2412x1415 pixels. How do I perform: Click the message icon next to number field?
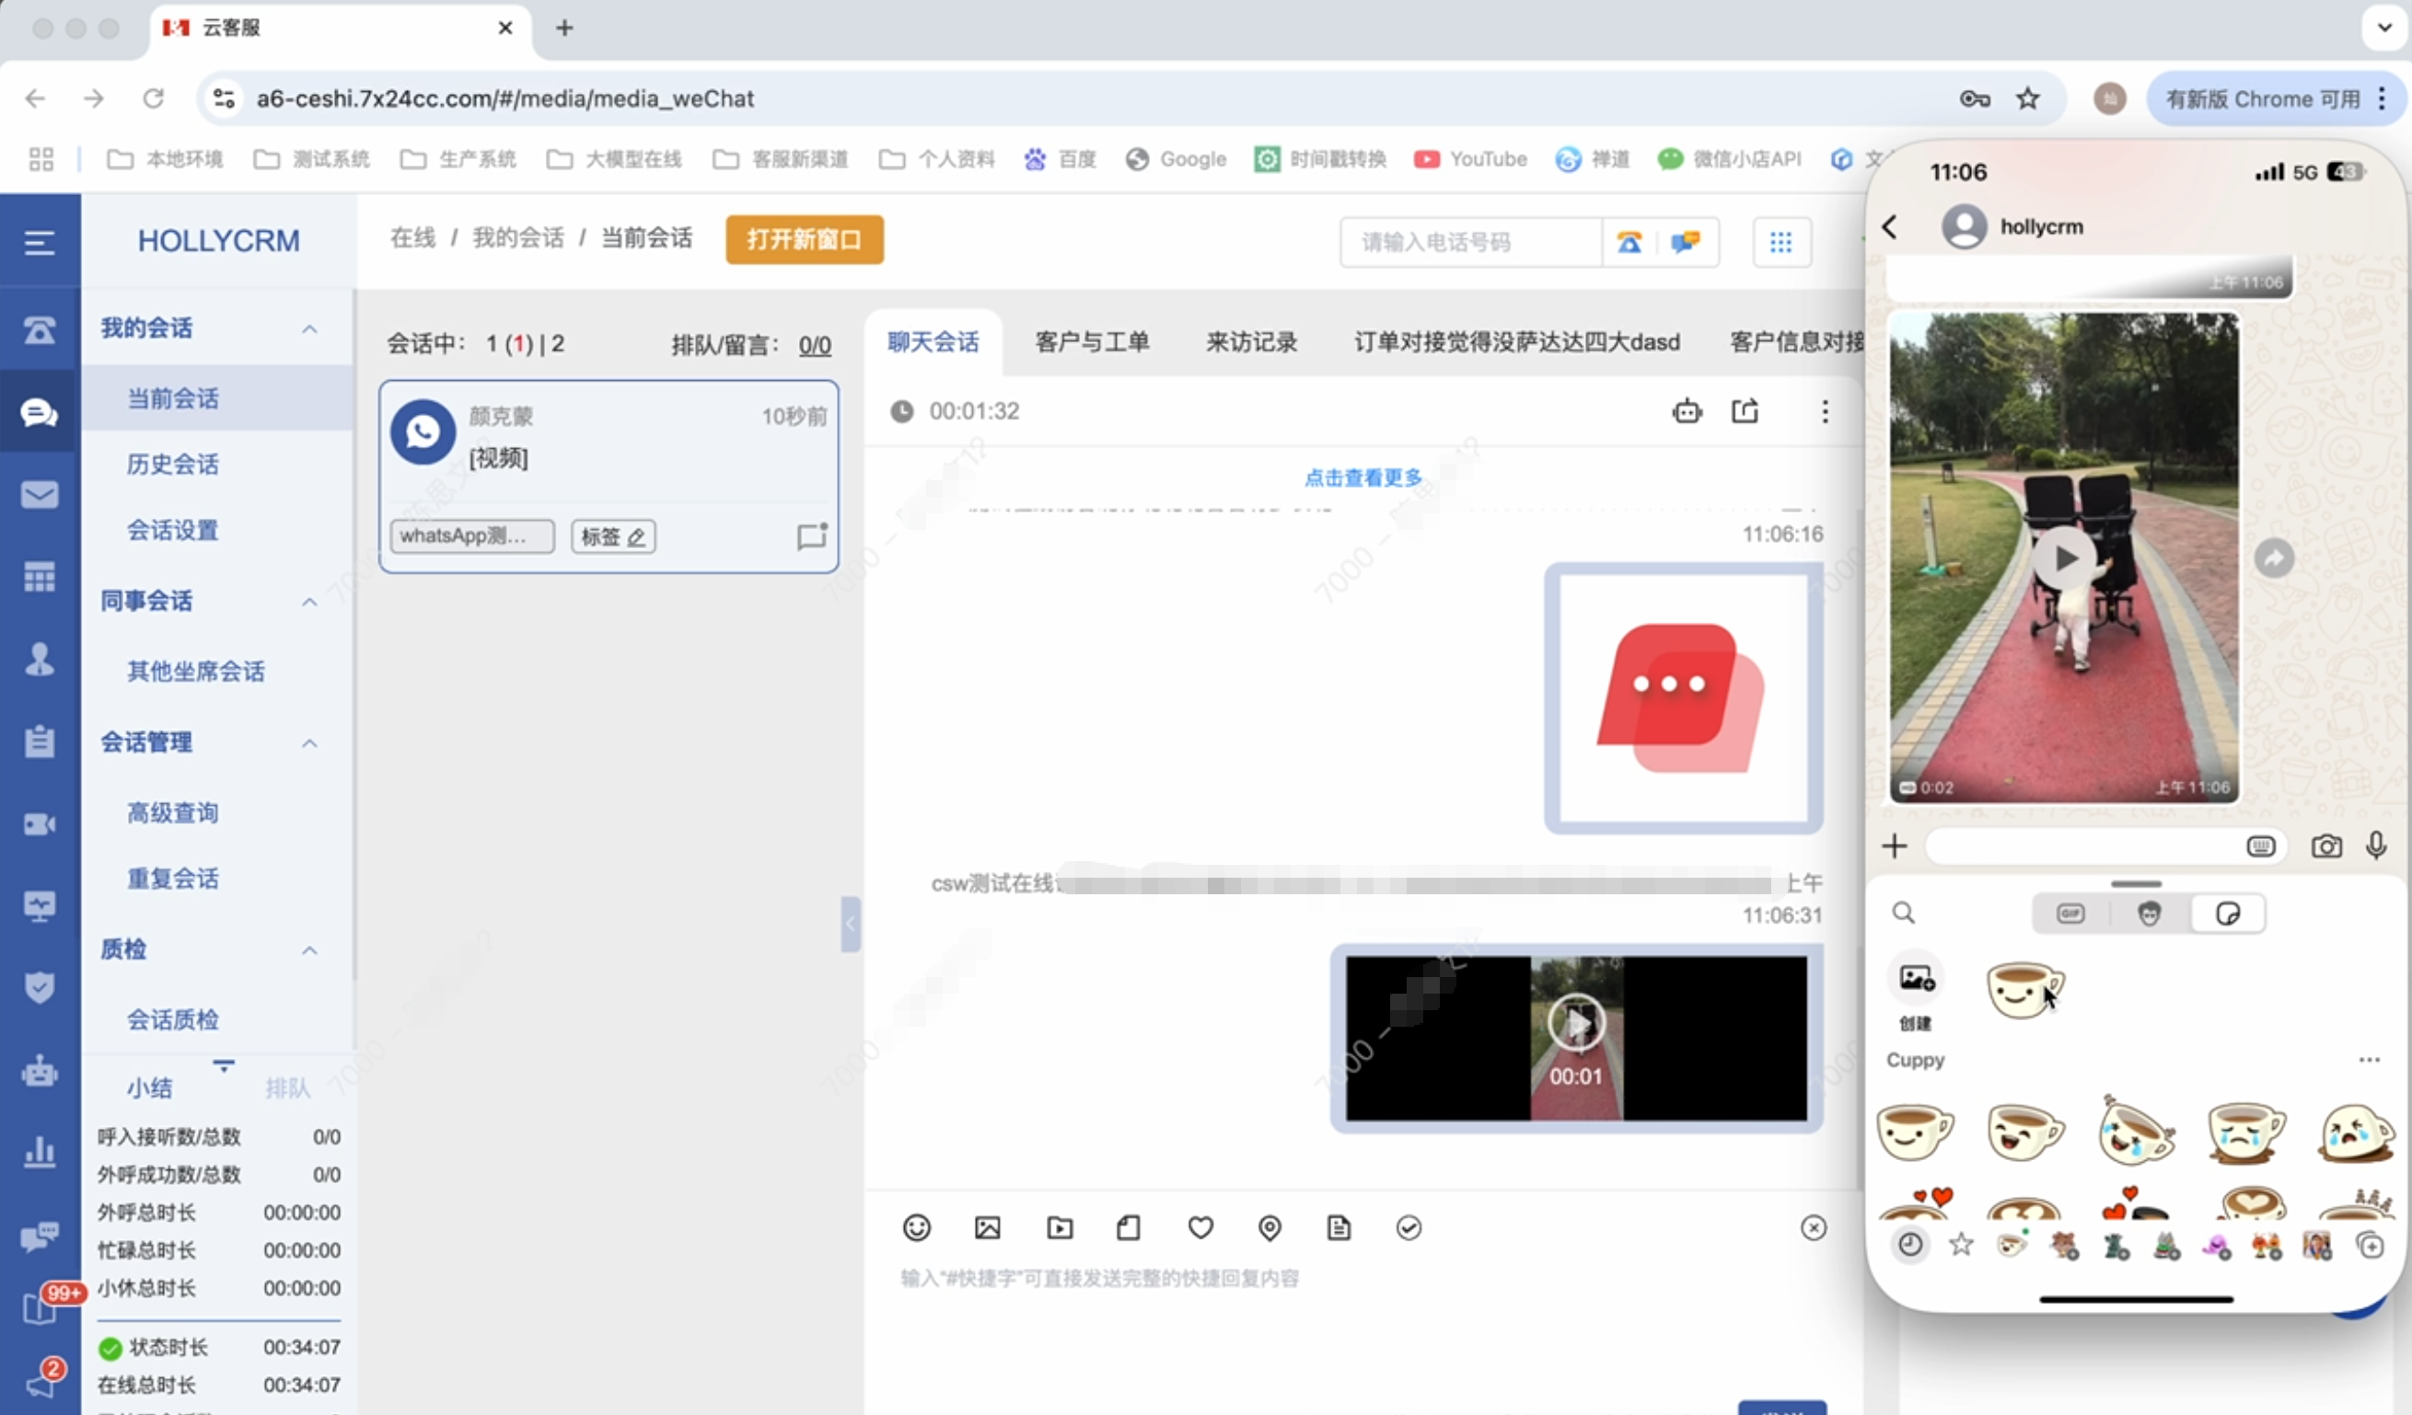pyautogui.click(x=1686, y=242)
